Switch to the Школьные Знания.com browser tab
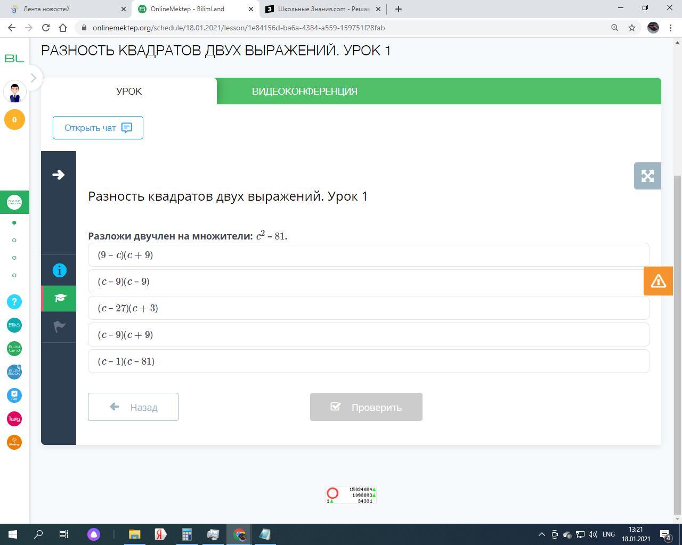The width and height of the screenshot is (682, 545). (323, 9)
